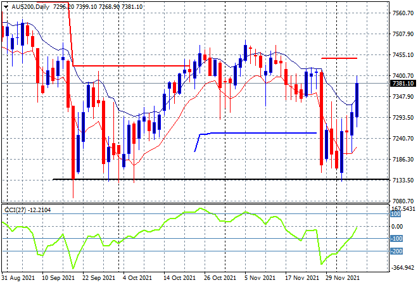Select the CCI -200 level tag
418x285 pixels.
396,251
